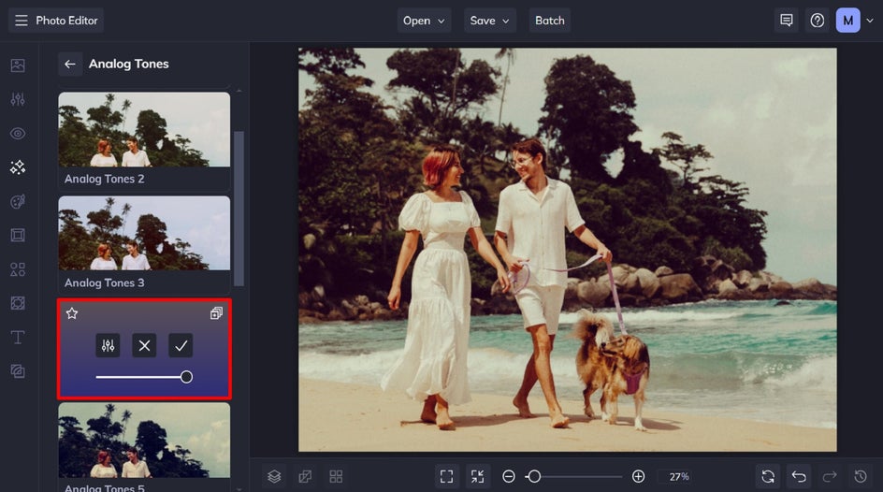Click the fit to screen icon
Screen dimensions: 883x492
[446, 477]
